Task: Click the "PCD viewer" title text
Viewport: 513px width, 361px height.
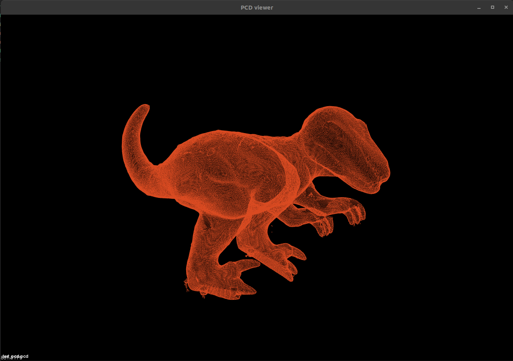Action: (x=257, y=8)
